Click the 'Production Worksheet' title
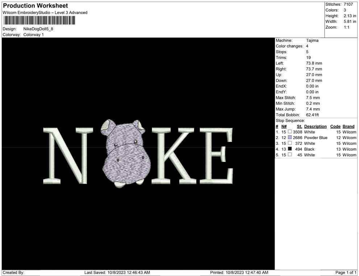This screenshot has height=276, width=359. (36, 6)
